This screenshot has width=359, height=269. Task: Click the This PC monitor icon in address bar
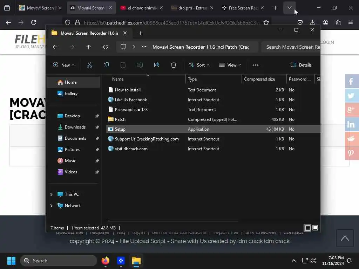[123, 47]
